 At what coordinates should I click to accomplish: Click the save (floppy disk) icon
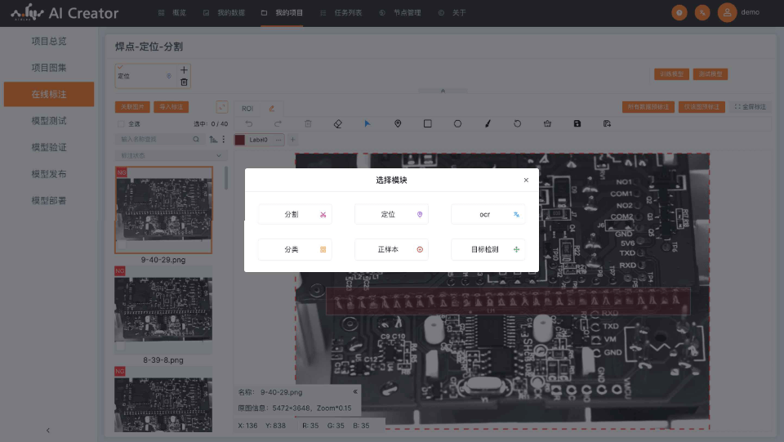(x=577, y=123)
